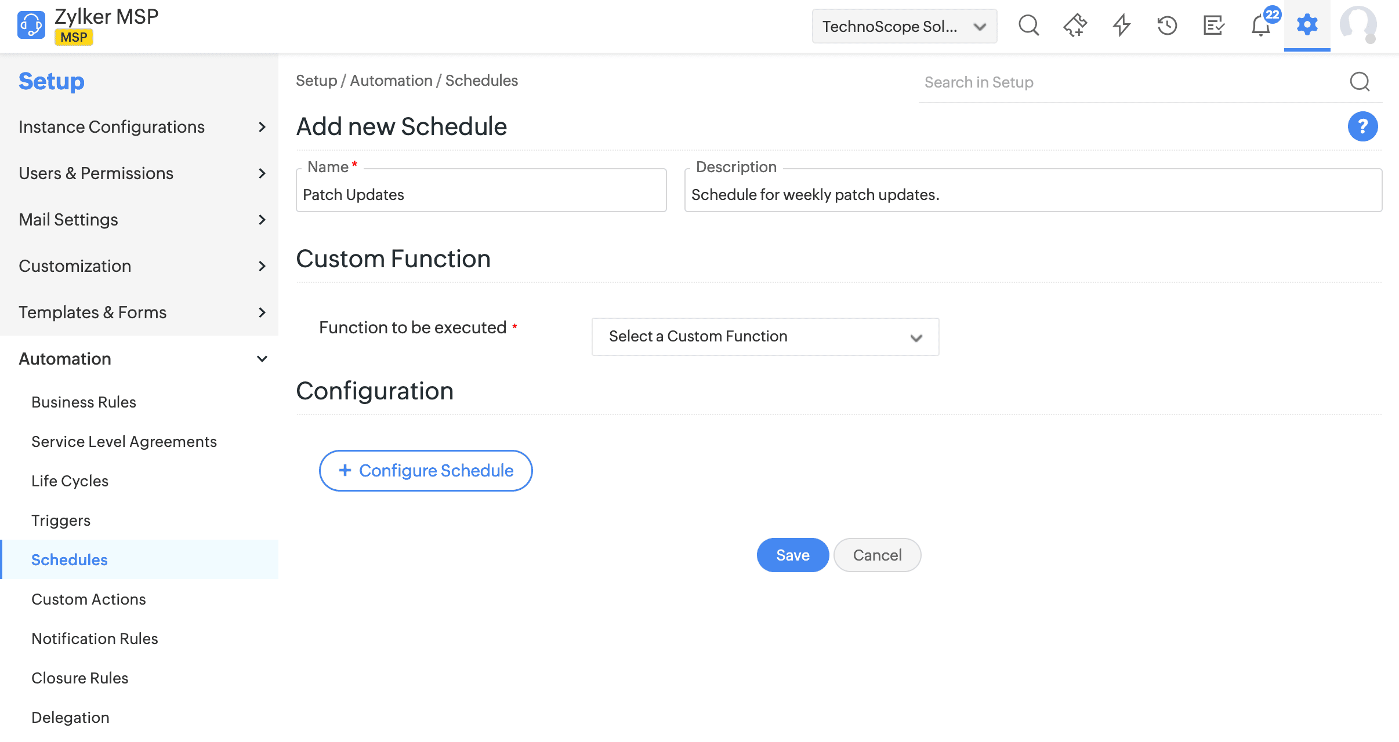Open the notifications bell with 22 badge
The image size is (1399, 742).
coord(1261,26)
